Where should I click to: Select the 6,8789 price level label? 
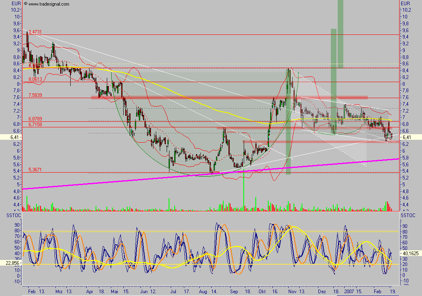(x=35, y=119)
